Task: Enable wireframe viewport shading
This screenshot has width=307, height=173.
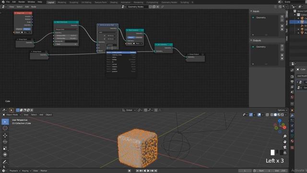Action: (x=272, y=115)
